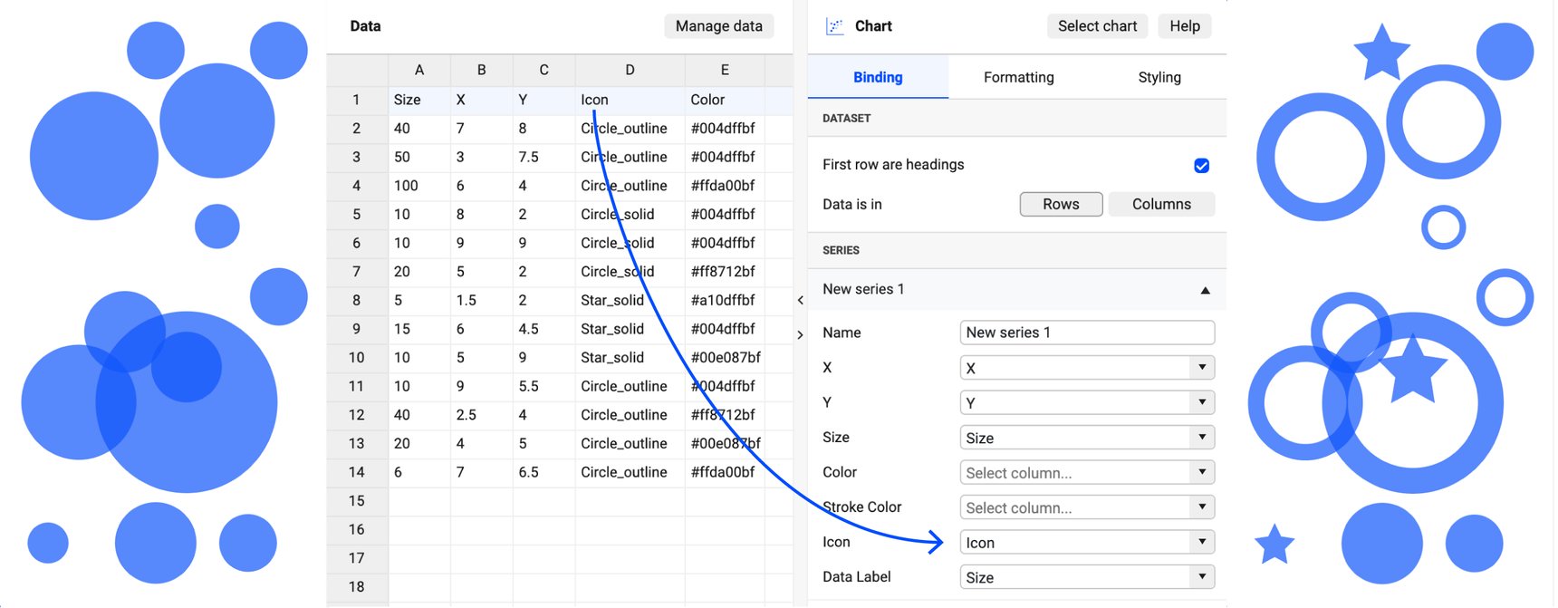Open the Y column dropdown
Screen dimensions: 1558x608
pos(1087,402)
